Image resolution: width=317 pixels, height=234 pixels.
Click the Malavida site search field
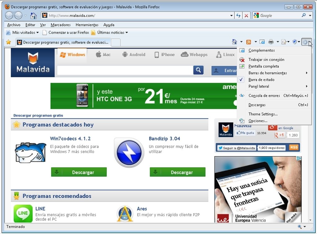(125, 70)
